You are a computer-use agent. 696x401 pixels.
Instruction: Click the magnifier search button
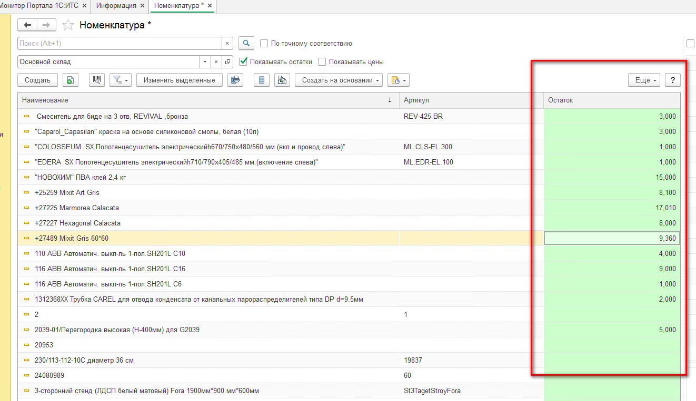246,44
